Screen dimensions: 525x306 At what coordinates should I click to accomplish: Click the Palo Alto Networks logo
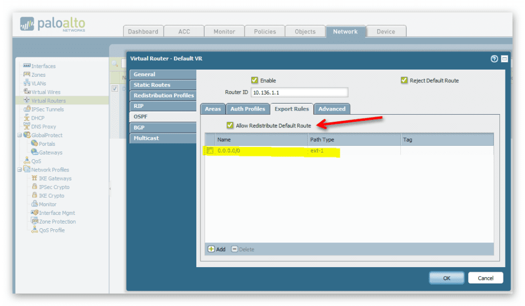tap(53, 25)
